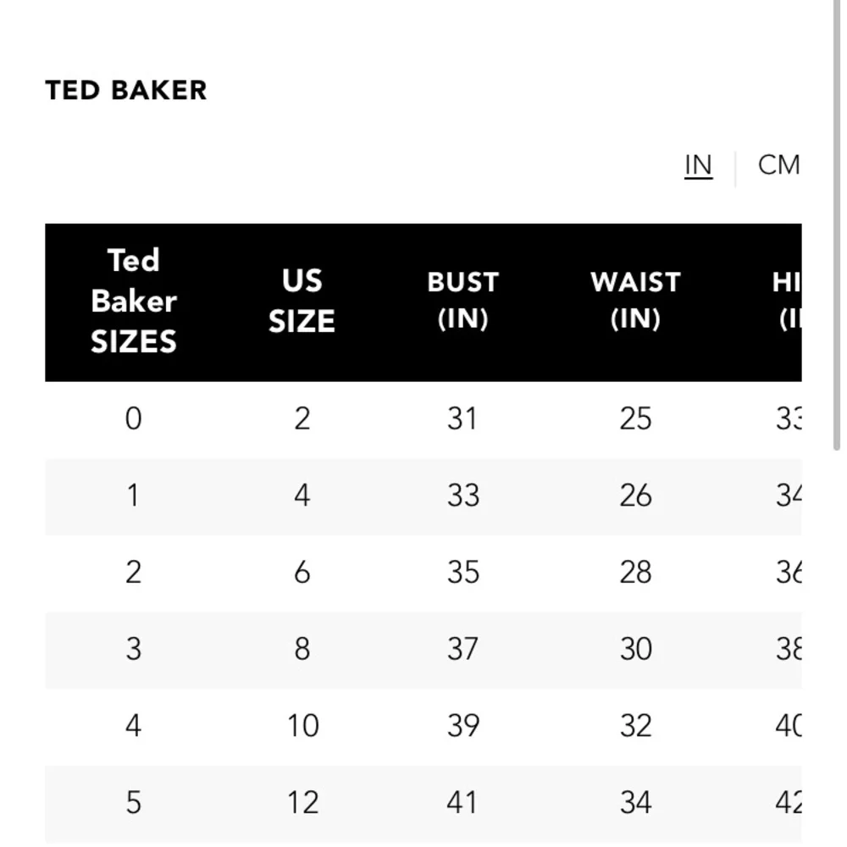This screenshot has width=847, height=847.
Task: Click the US SIZE column header
Action: pyautogui.click(x=302, y=302)
